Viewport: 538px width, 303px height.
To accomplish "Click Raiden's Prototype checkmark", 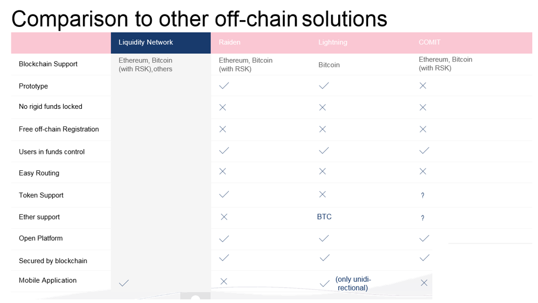I will click(x=224, y=85).
